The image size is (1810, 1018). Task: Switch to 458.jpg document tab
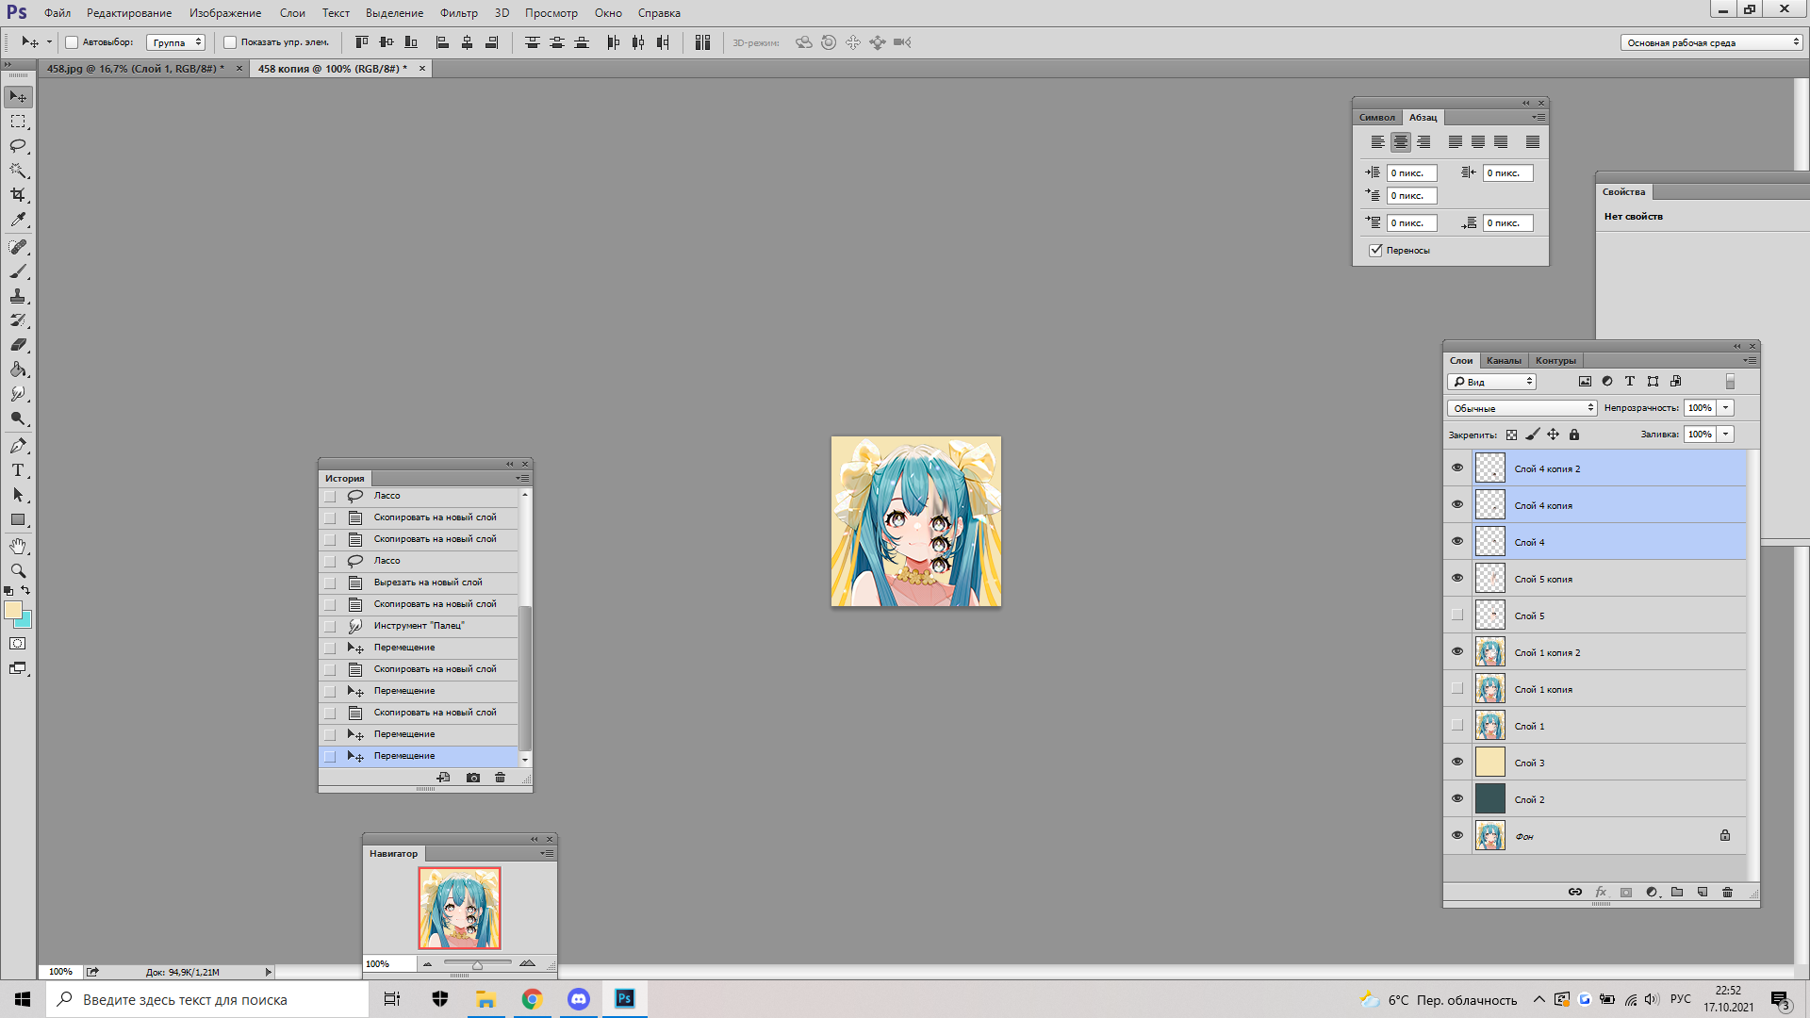pos(136,69)
